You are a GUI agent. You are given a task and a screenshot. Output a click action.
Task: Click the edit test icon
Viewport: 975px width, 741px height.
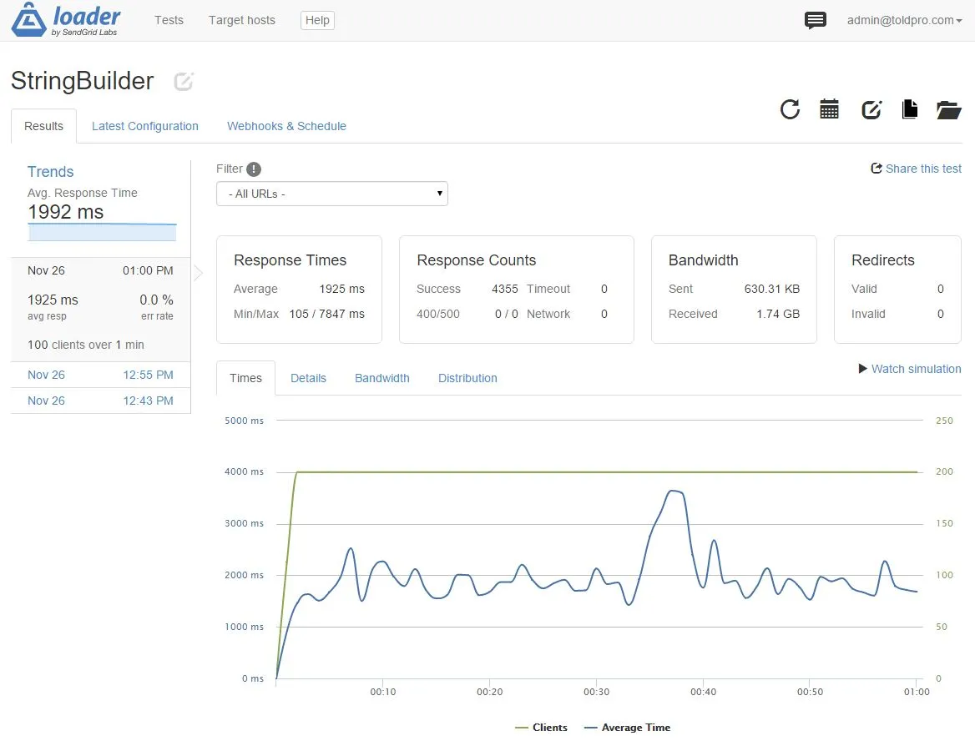click(871, 109)
